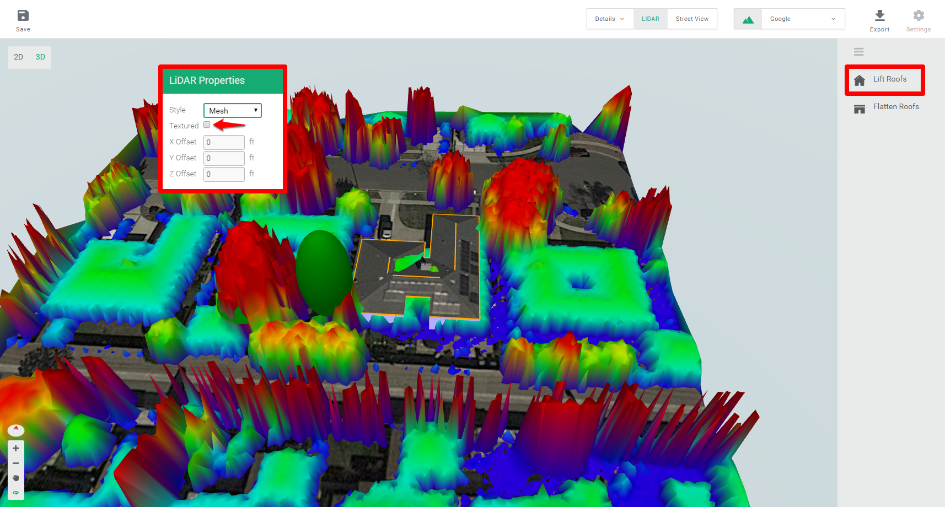Open the Street View tab
This screenshot has height=507, width=945.
[x=692, y=18]
